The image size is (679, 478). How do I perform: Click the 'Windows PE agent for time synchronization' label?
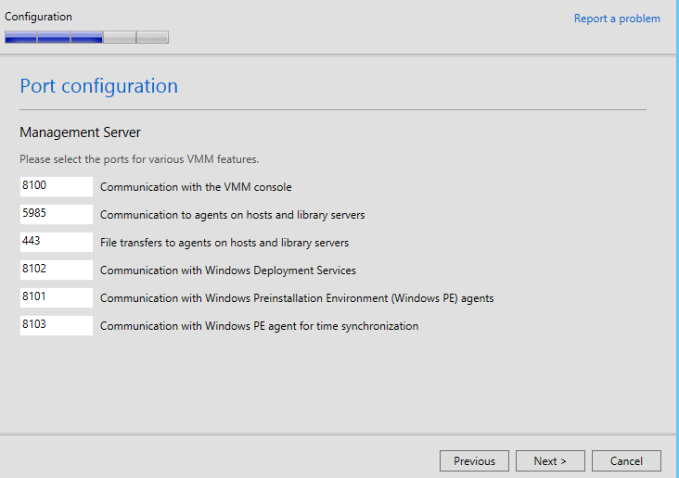259,326
